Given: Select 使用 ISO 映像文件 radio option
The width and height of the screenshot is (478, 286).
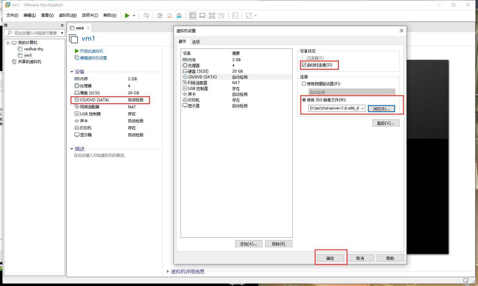Looking at the screenshot, I should (x=304, y=100).
